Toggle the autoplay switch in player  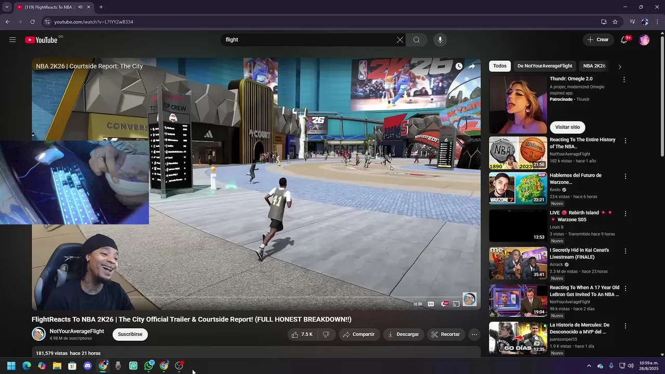[x=418, y=304]
